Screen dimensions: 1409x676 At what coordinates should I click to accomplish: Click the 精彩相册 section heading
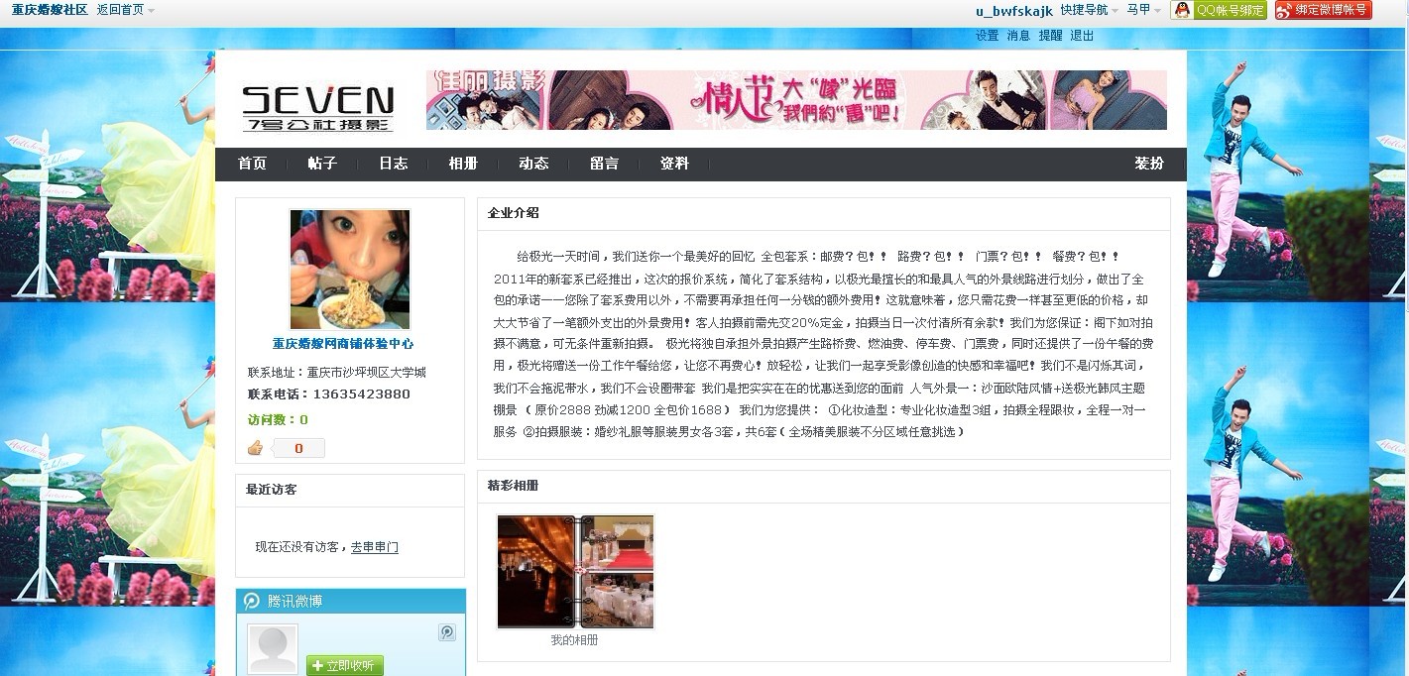click(514, 486)
